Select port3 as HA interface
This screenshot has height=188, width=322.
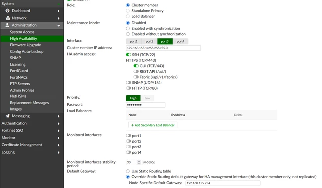tap(165, 41)
